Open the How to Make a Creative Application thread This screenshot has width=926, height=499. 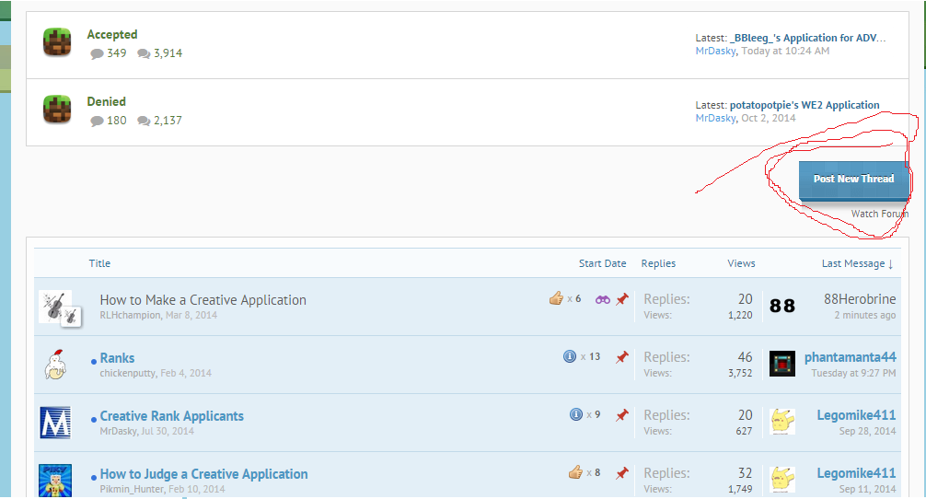[x=203, y=300]
